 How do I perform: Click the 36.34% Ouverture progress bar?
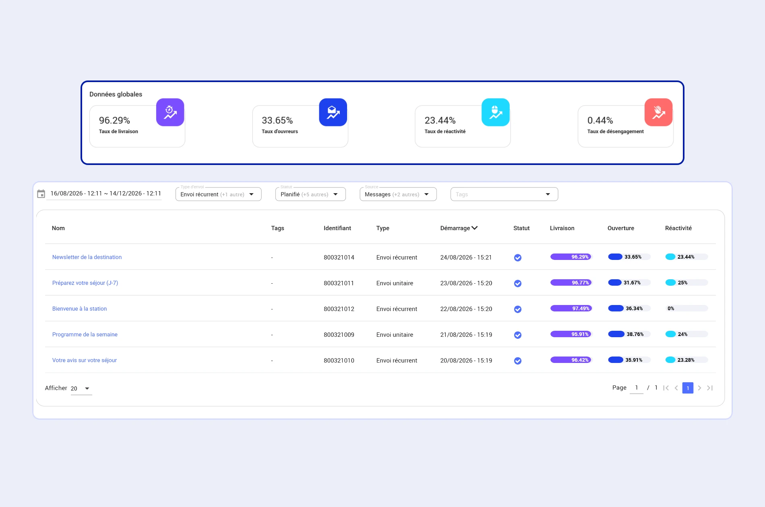pyautogui.click(x=629, y=308)
